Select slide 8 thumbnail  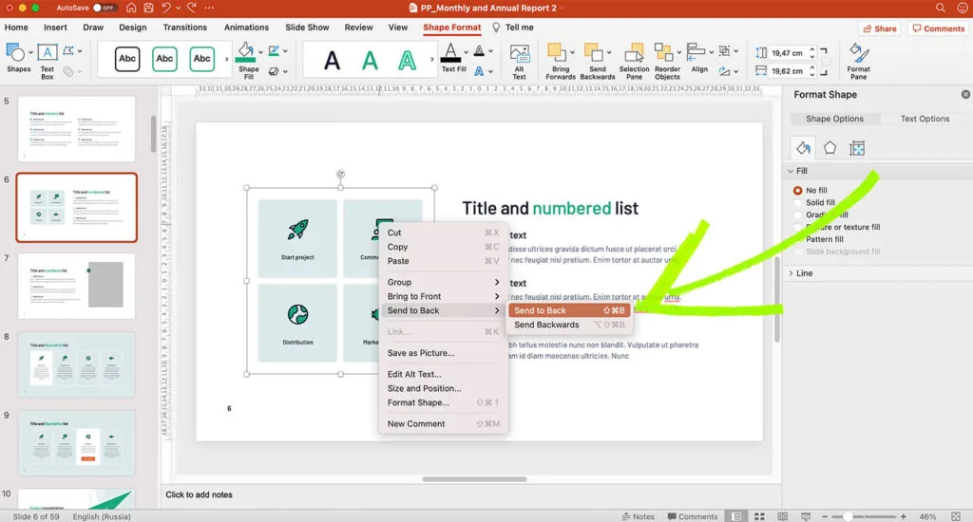click(x=76, y=364)
